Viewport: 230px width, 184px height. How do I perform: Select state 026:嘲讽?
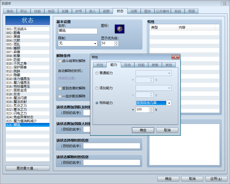click(28, 125)
